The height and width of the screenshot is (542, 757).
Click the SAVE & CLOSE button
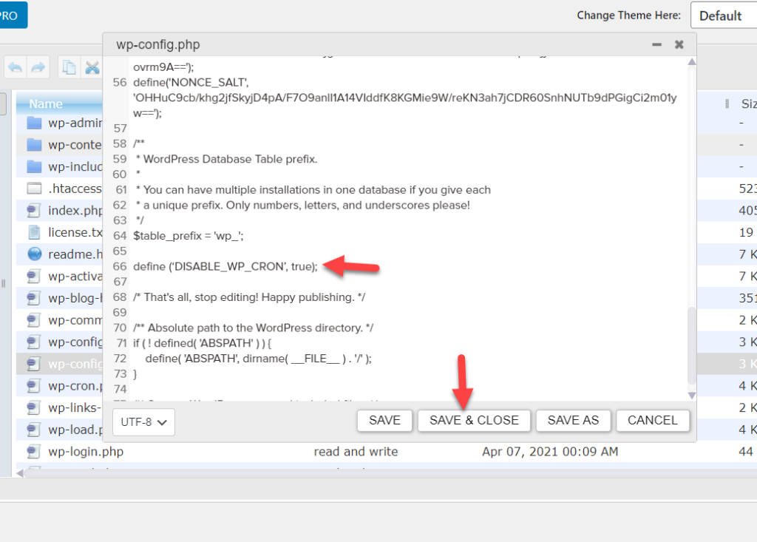(474, 420)
